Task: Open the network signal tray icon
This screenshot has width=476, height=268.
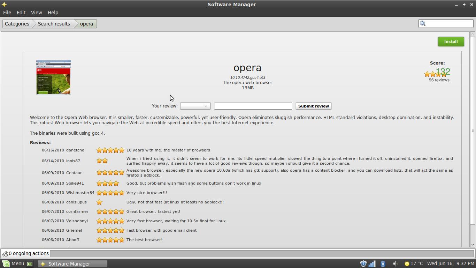Action: point(372,264)
